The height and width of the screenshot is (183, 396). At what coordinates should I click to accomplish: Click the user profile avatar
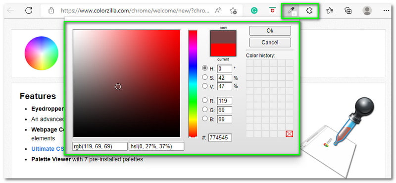pos(367,10)
